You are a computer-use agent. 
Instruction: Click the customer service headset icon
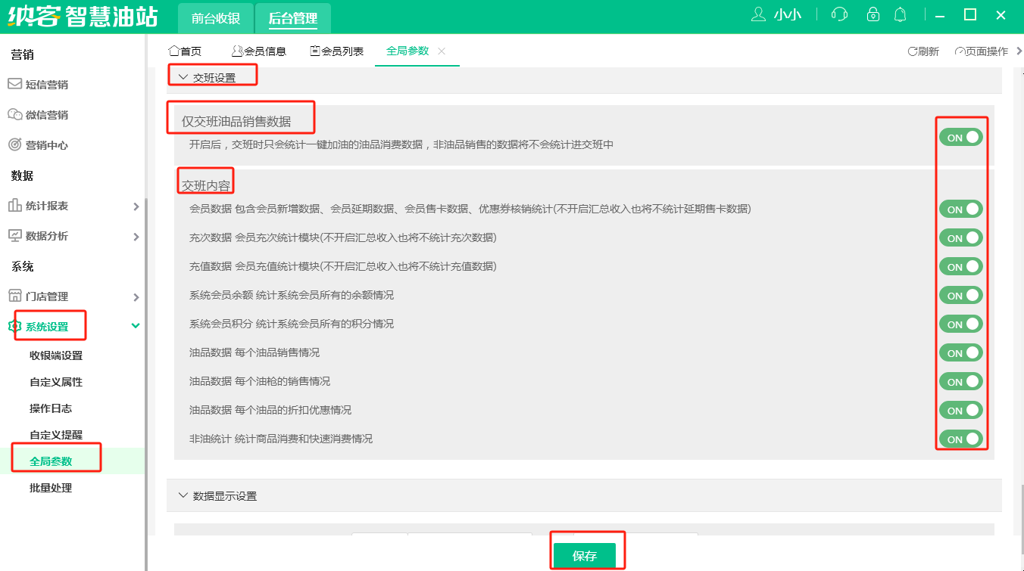(839, 14)
